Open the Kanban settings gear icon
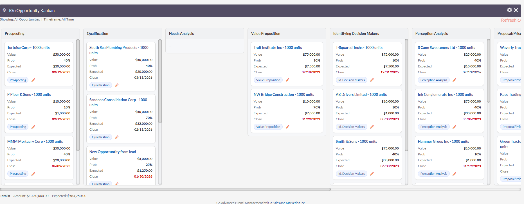 (x=509, y=10)
